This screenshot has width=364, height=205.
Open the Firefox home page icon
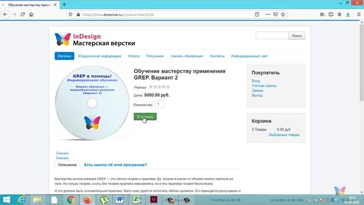[31, 14]
